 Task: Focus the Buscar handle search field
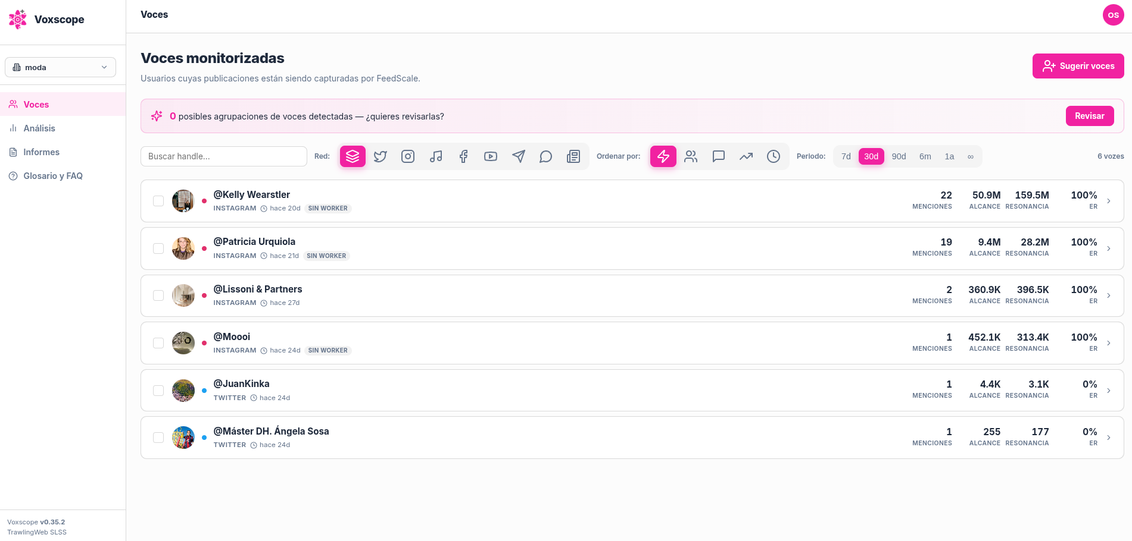tap(224, 156)
